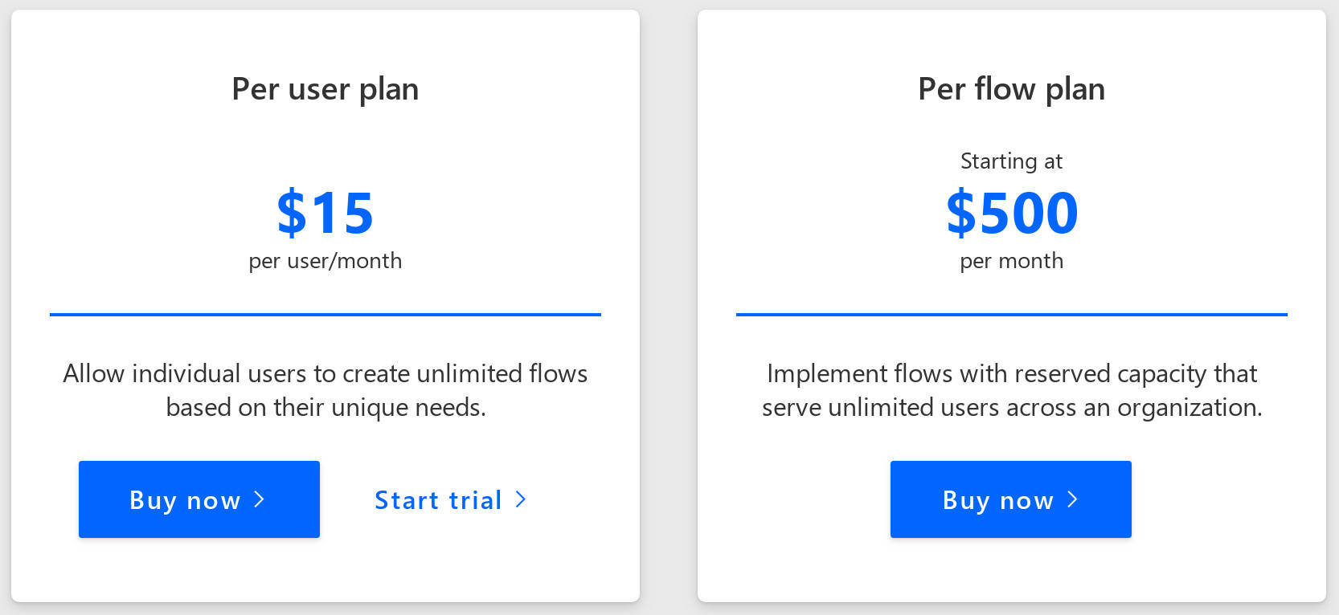Screen dimensions: 1339x615
Task: Click the chevron arrow on Per flow Buy now
Action: coord(1072,499)
